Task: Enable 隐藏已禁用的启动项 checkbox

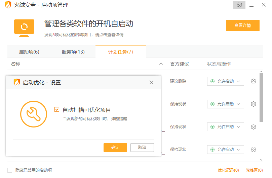Action: (10, 170)
